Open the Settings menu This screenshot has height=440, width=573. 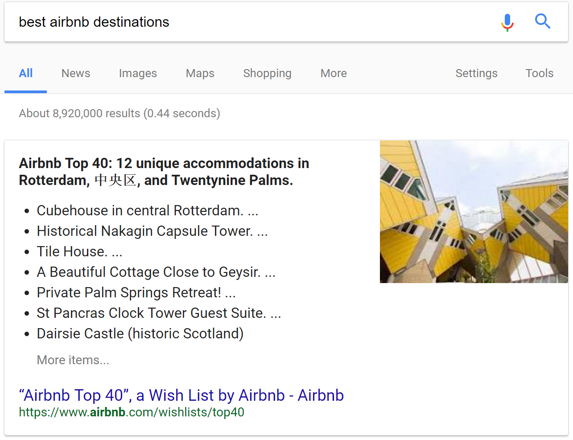point(476,73)
